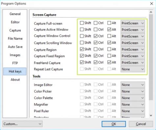Uncheck Shift for Capture Fixed Region
Screen dimensions: 156x130
82,56
